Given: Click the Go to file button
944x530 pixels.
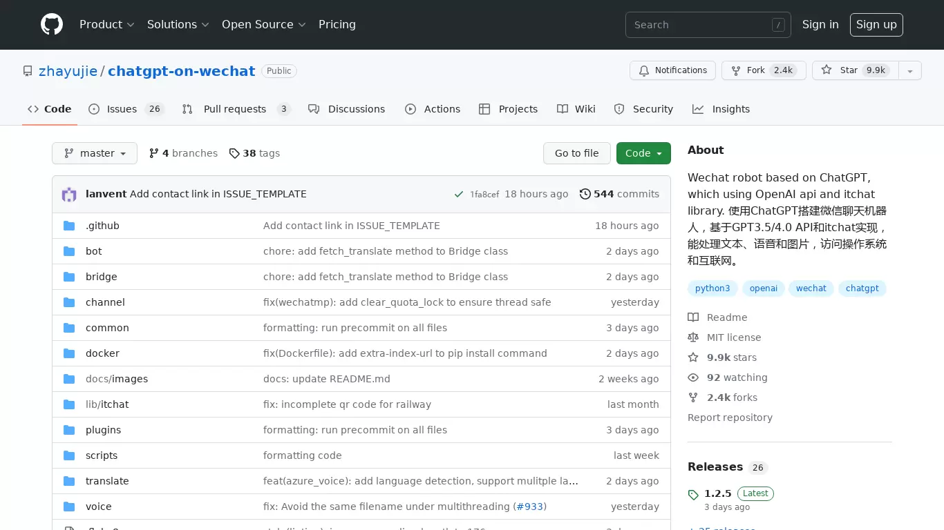Looking at the screenshot, I should [x=577, y=153].
